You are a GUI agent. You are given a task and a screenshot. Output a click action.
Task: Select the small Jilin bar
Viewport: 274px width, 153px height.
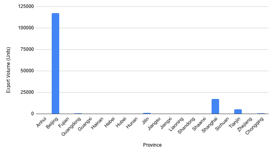click(x=147, y=113)
